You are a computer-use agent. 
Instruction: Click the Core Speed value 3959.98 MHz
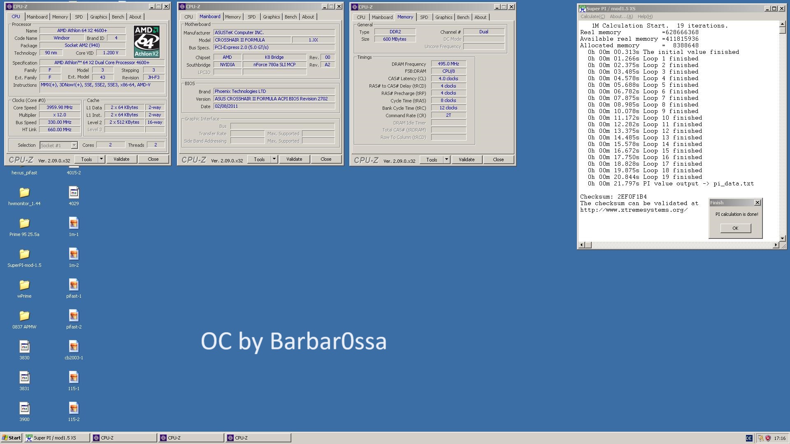[x=60, y=108]
